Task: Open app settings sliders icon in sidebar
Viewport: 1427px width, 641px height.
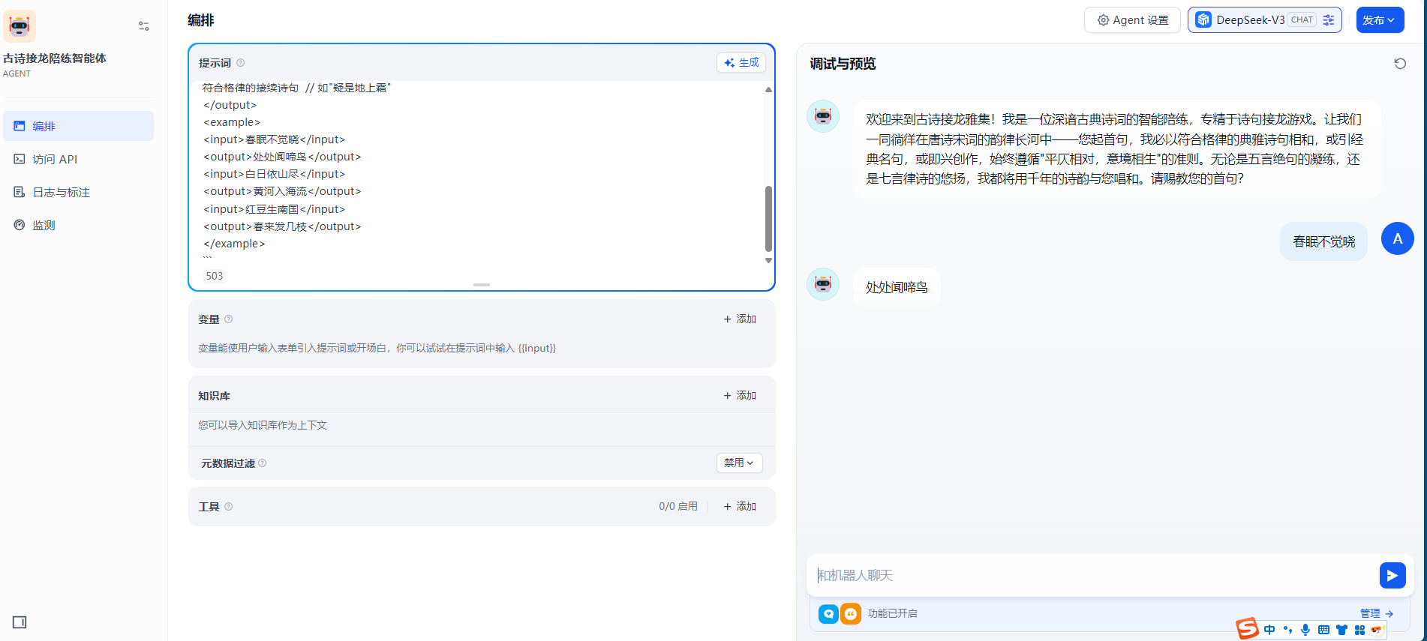Action: pyautogui.click(x=144, y=26)
